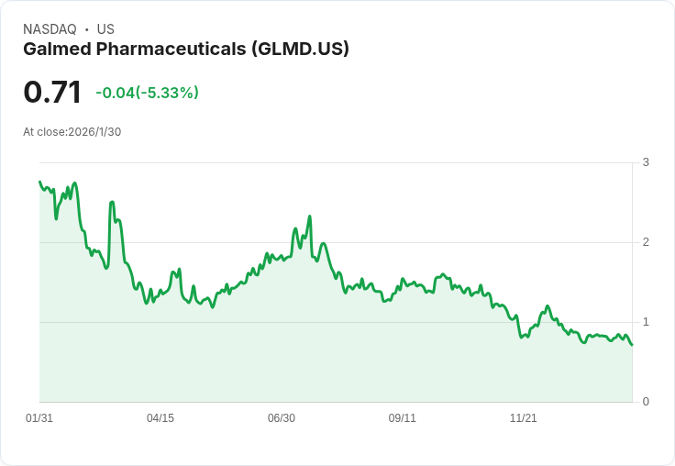The height and width of the screenshot is (466, 675).
Task: Click the price peak just after 06/30
Action: pyautogui.click(x=310, y=216)
